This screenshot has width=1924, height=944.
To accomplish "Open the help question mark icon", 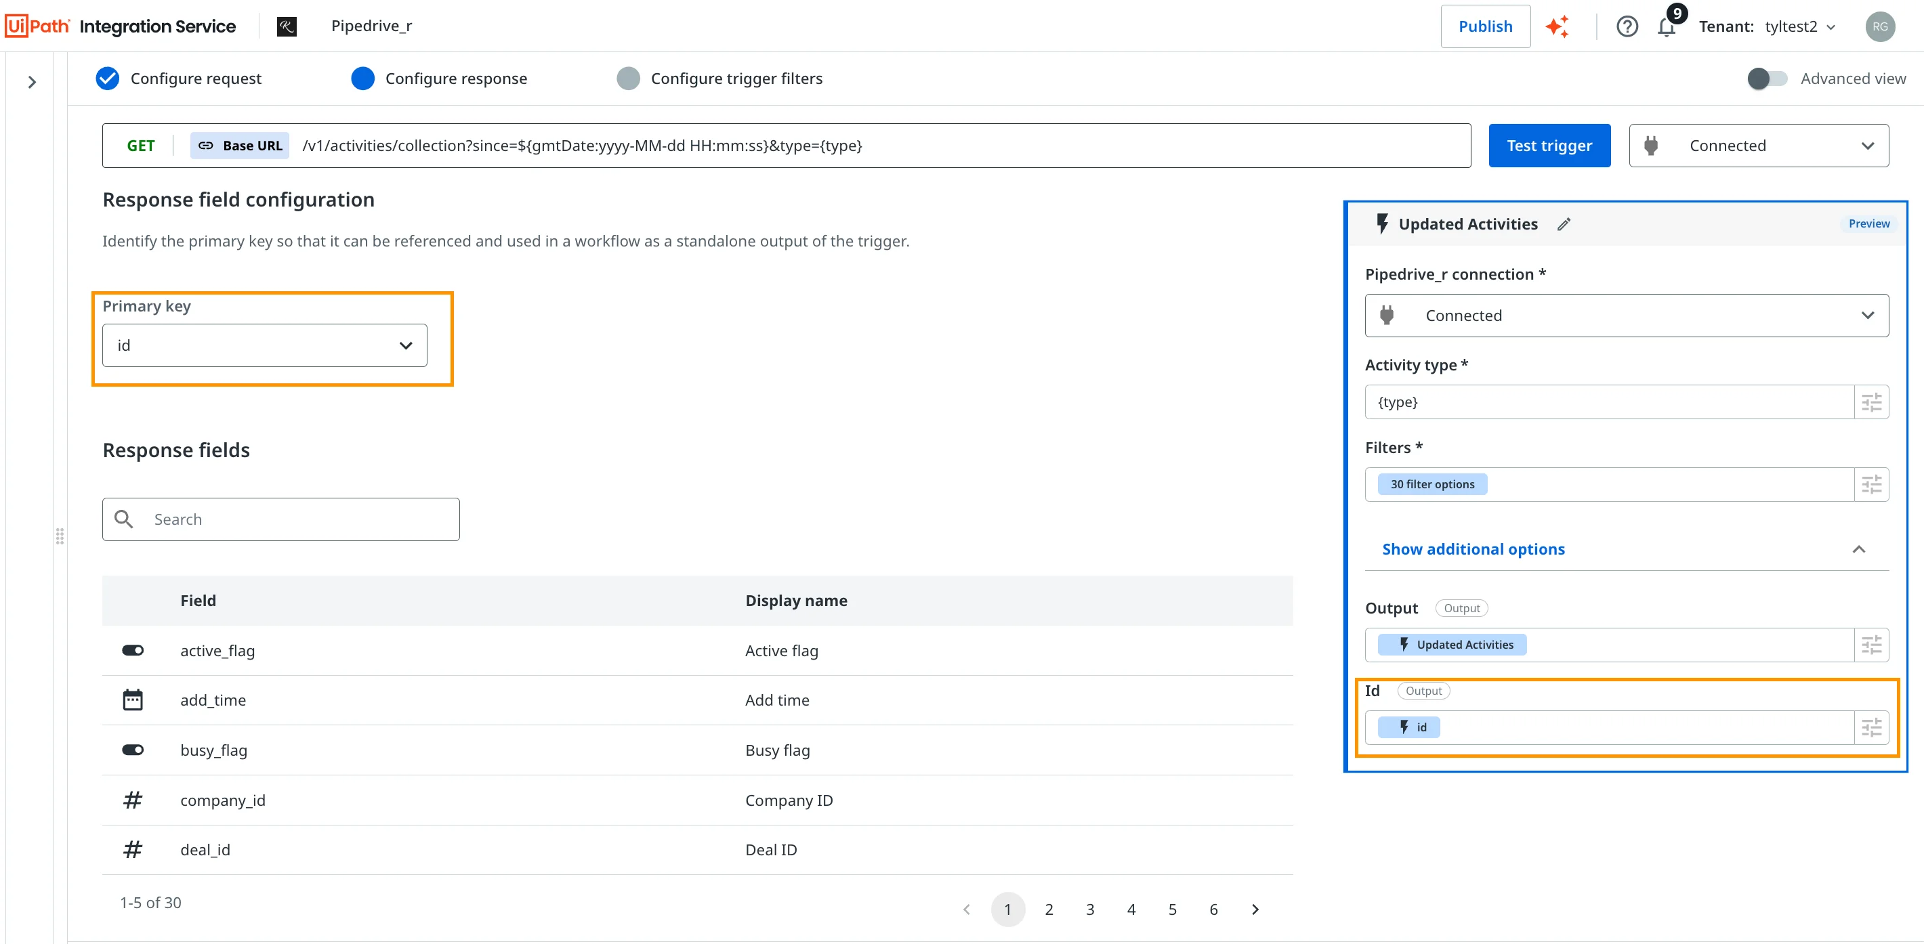I will (1627, 27).
